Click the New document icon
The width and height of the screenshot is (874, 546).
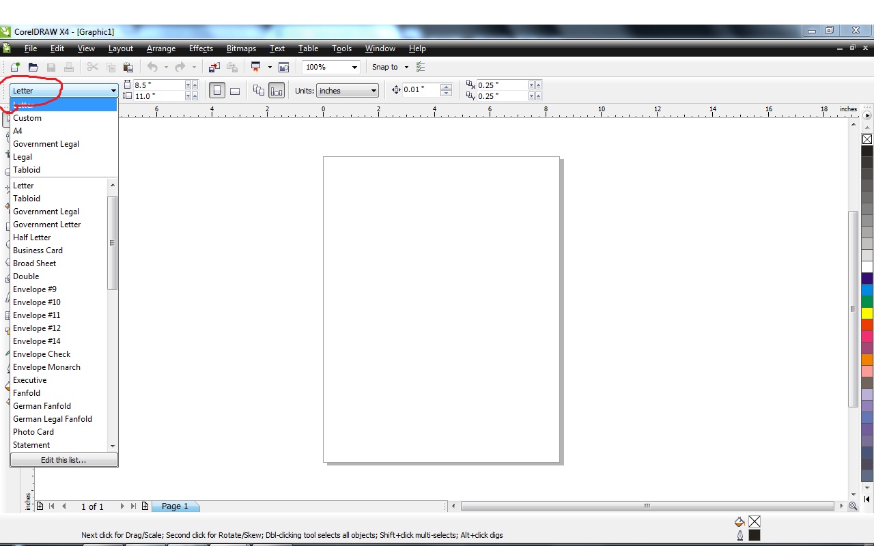tap(15, 67)
